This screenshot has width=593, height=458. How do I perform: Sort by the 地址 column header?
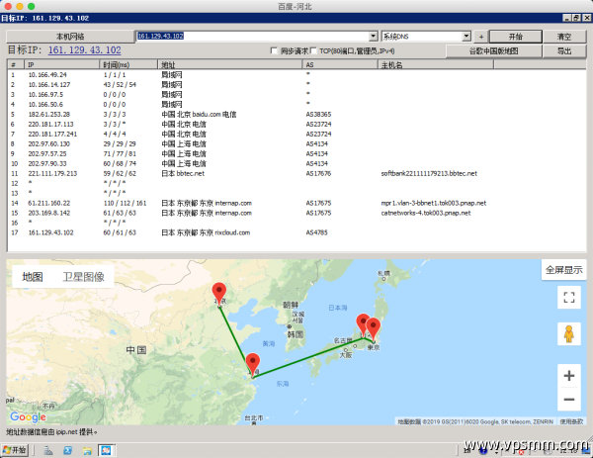tap(230, 64)
